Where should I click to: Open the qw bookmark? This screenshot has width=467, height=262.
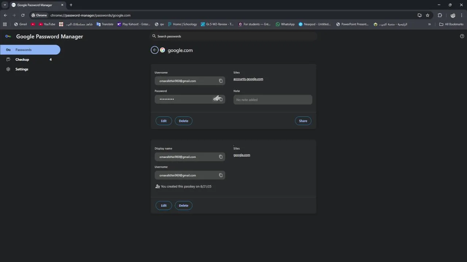coord(159,24)
